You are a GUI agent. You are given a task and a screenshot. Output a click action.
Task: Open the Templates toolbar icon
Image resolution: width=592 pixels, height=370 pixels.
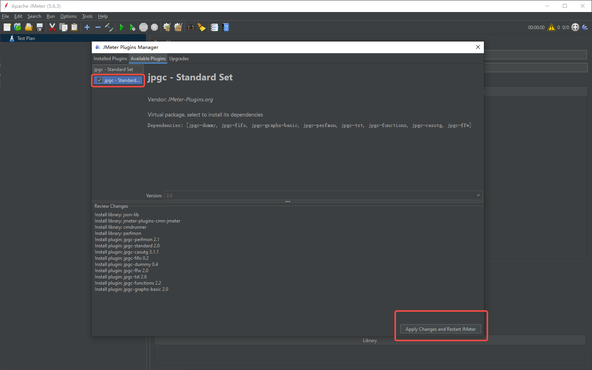(18, 27)
